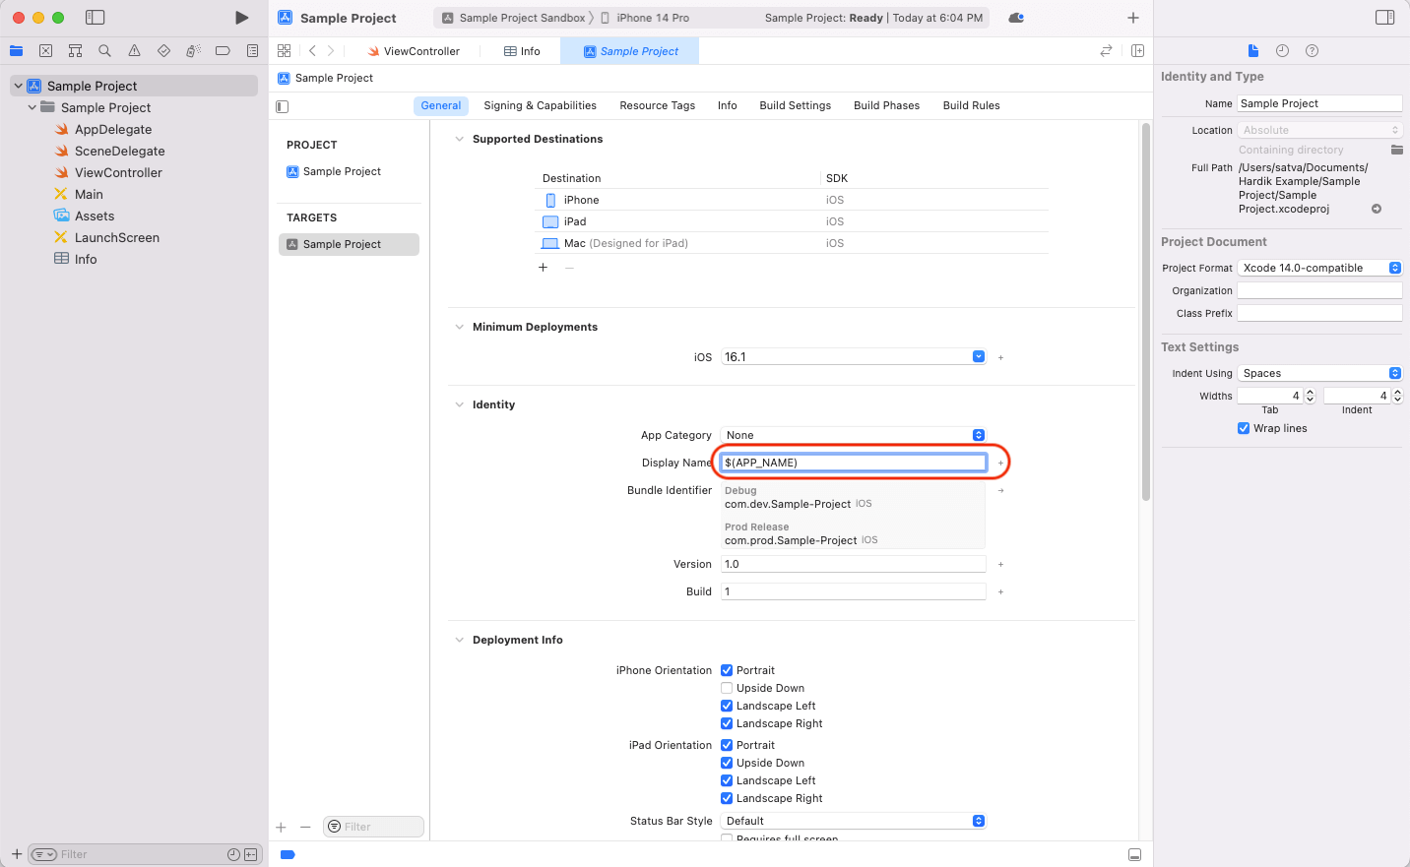Viewport: 1410px width, 867px height.
Task: Open Status Bar Style dropdown
Action: click(x=854, y=821)
